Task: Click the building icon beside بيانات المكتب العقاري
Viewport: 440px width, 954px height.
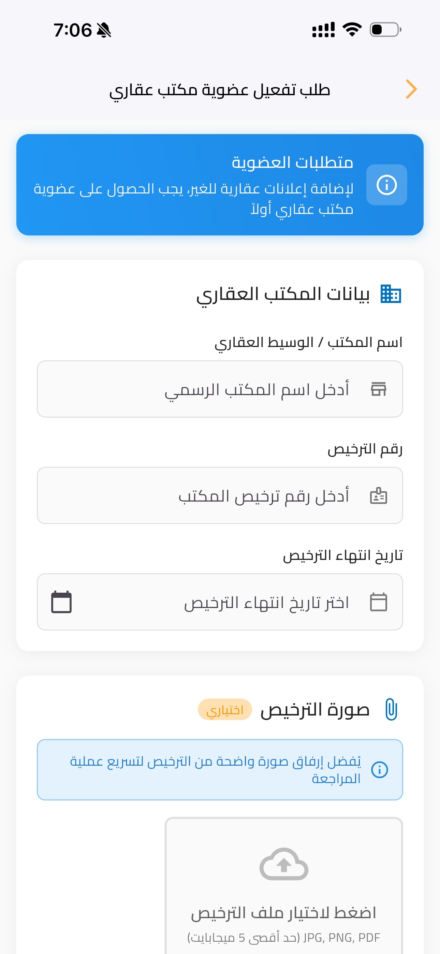Action: (x=391, y=294)
